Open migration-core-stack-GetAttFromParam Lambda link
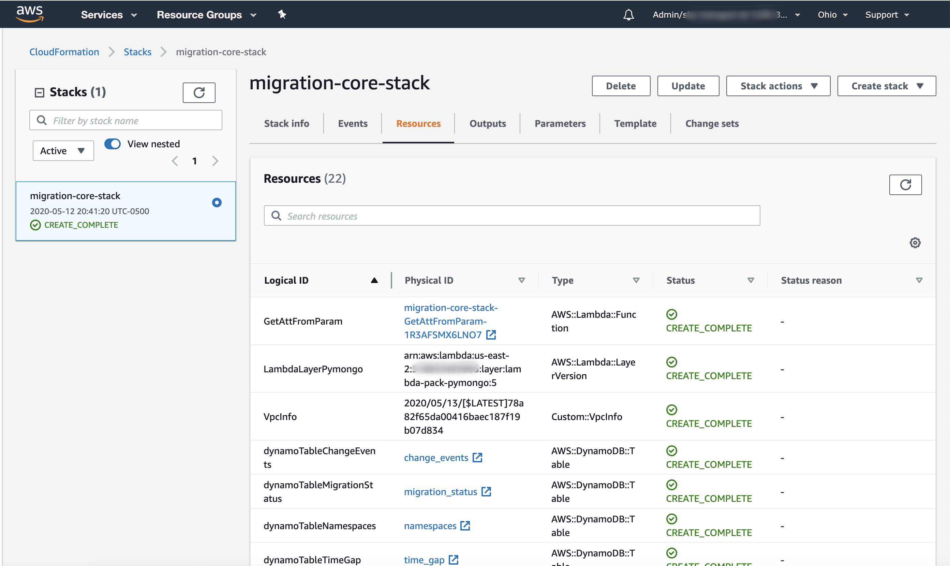The height and width of the screenshot is (566, 950). tap(450, 321)
